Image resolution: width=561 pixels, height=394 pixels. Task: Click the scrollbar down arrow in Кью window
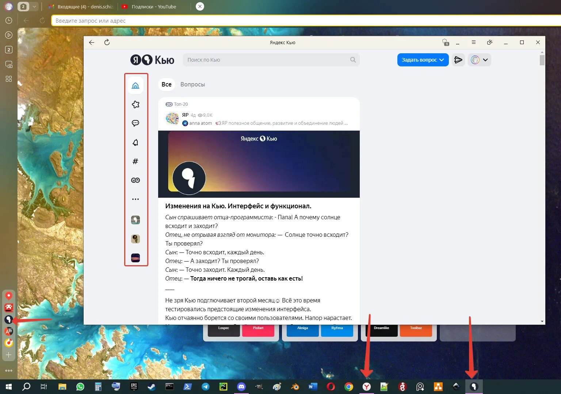coord(542,321)
